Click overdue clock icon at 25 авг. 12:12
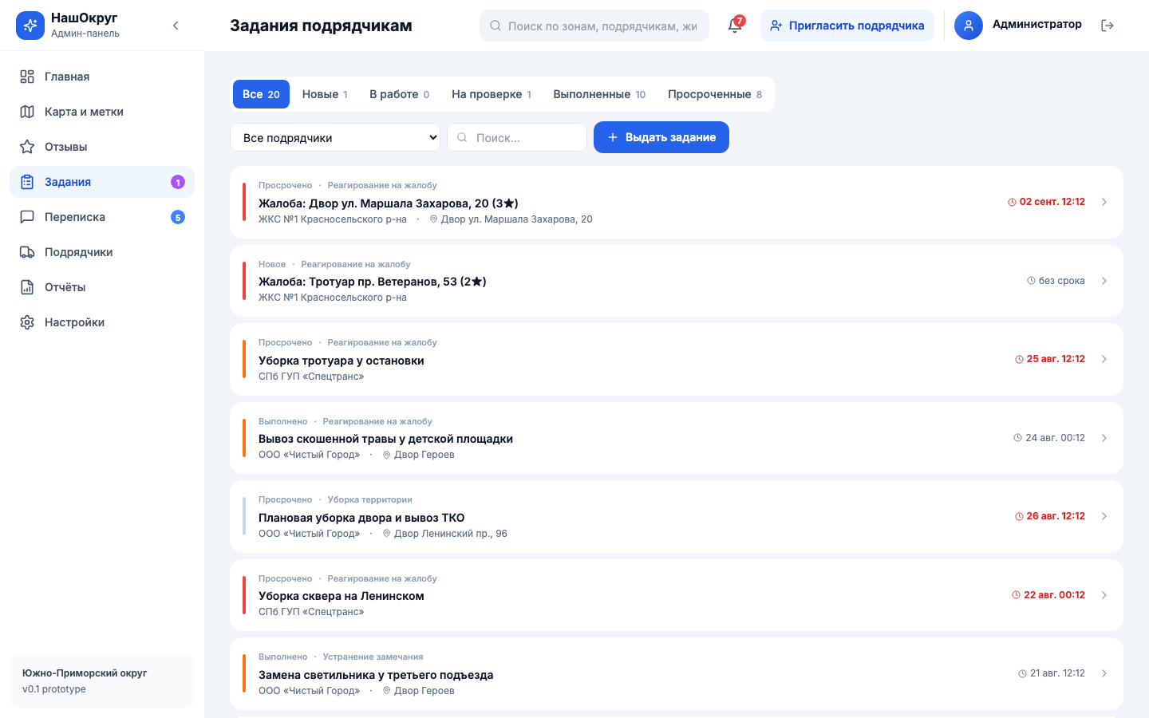This screenshot has width=1149, height=718. click(x=1019, y=360)
